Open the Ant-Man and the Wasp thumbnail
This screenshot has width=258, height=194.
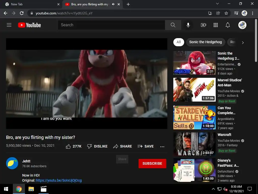click(194, 90)
